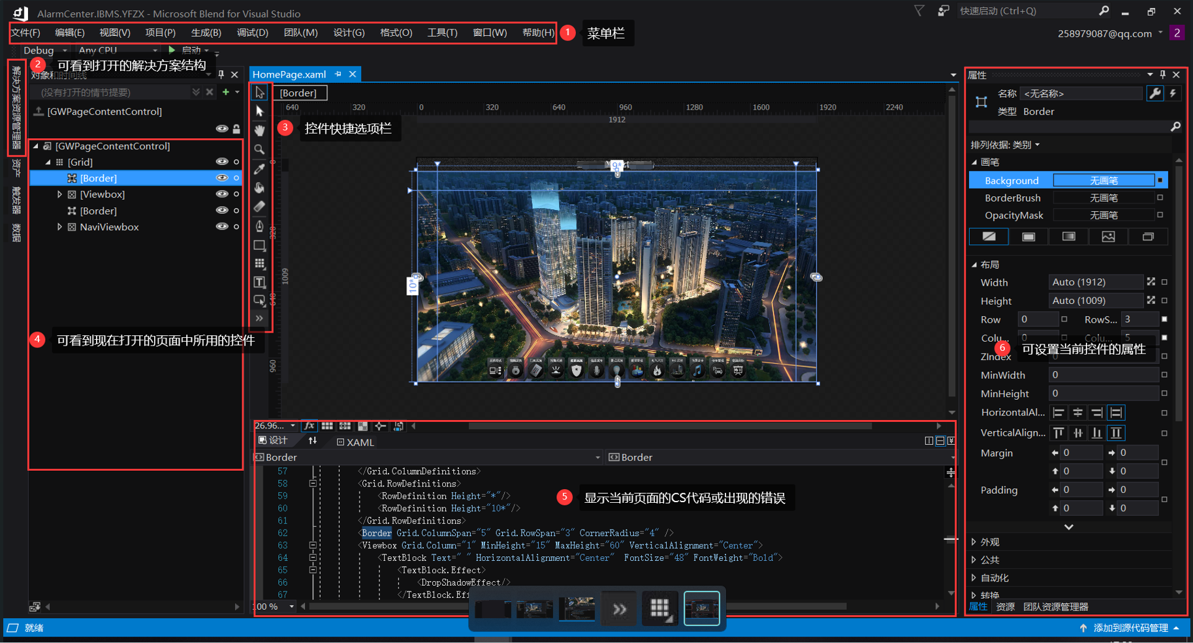
Task: Open the 团队资源管理器 panel tab
Action: click(1055, 606)
